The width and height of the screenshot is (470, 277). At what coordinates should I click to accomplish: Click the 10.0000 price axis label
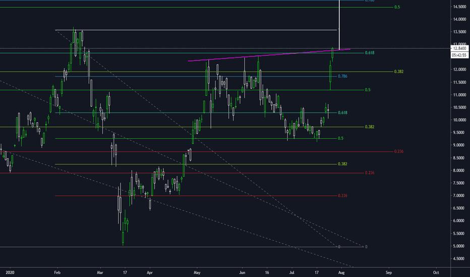pyautogui.click(x=460, y=120)
